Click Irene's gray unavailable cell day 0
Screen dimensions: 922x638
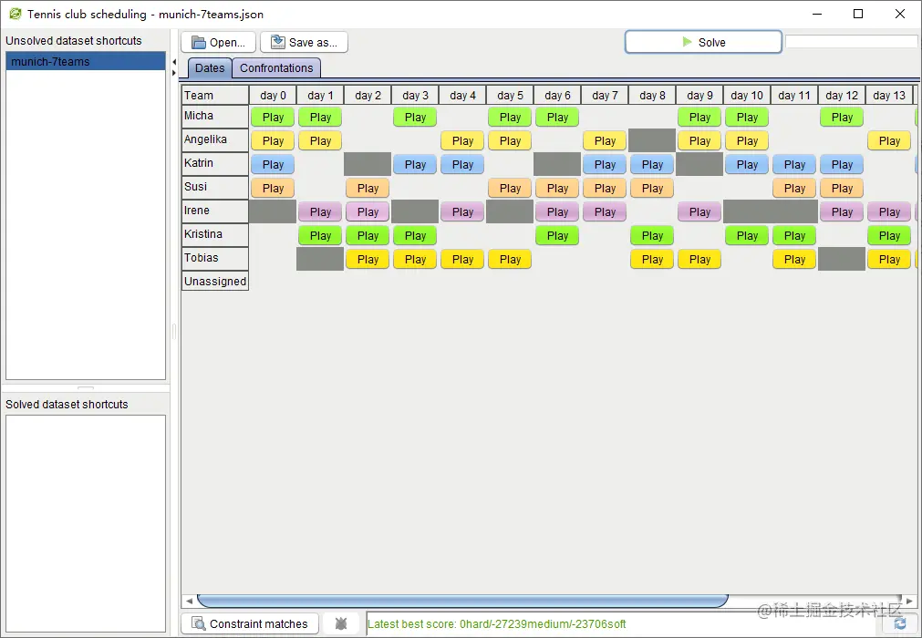tap(273, 211)
